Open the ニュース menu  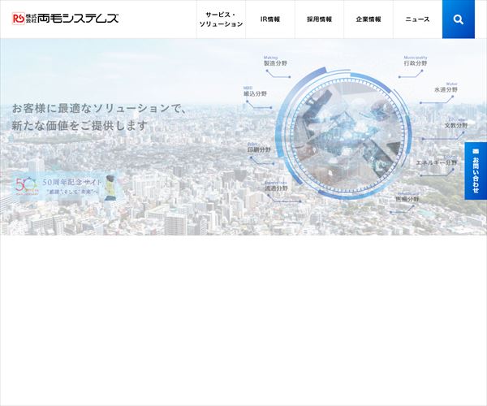click(x=418, y=19)
